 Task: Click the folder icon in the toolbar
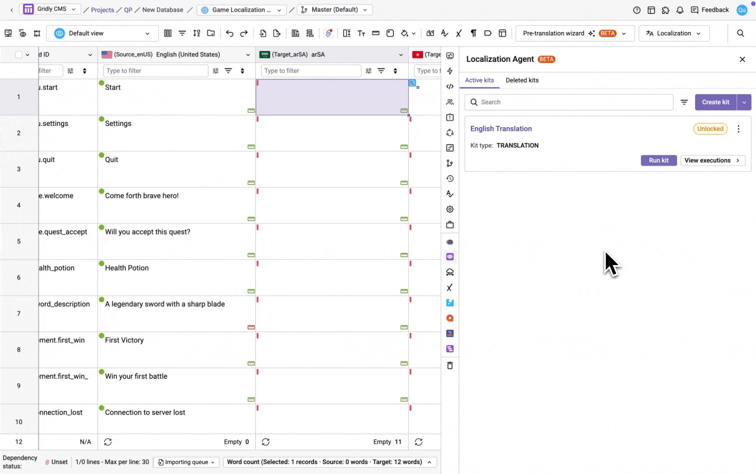tap(211, 33)
